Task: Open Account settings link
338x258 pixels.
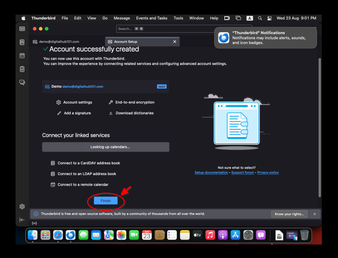Action: (74, 102)
